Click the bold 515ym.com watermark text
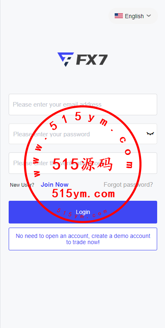This screenshot has height=328, width=165. [x=83, y=194]
